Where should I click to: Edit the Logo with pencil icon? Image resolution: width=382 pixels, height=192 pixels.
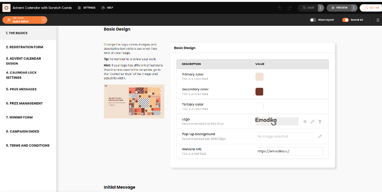(x=312, y=122)
